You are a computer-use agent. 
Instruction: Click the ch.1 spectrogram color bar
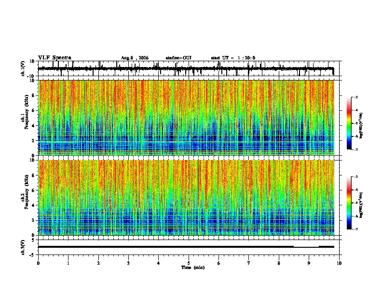click(349, 123)
